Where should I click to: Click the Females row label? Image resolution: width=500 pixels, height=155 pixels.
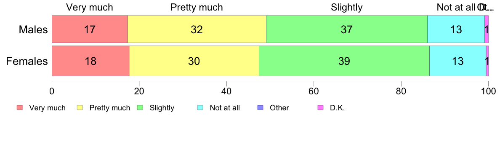(27, 61)
